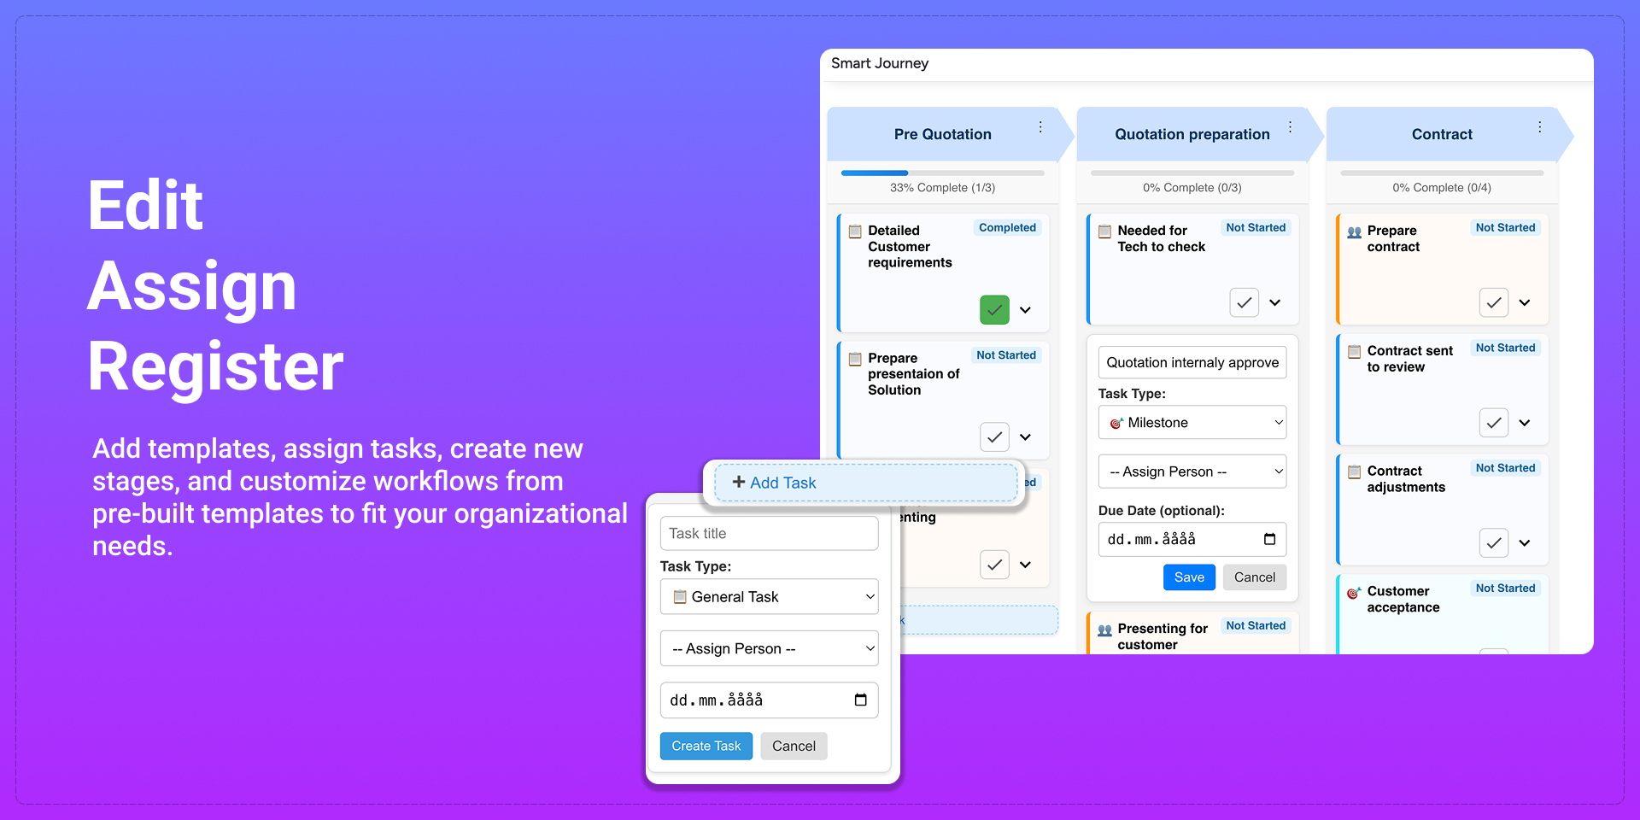1640x820 pixels.
Task: Open Pre Quotation stage options menu
Action: point(1040,127)
